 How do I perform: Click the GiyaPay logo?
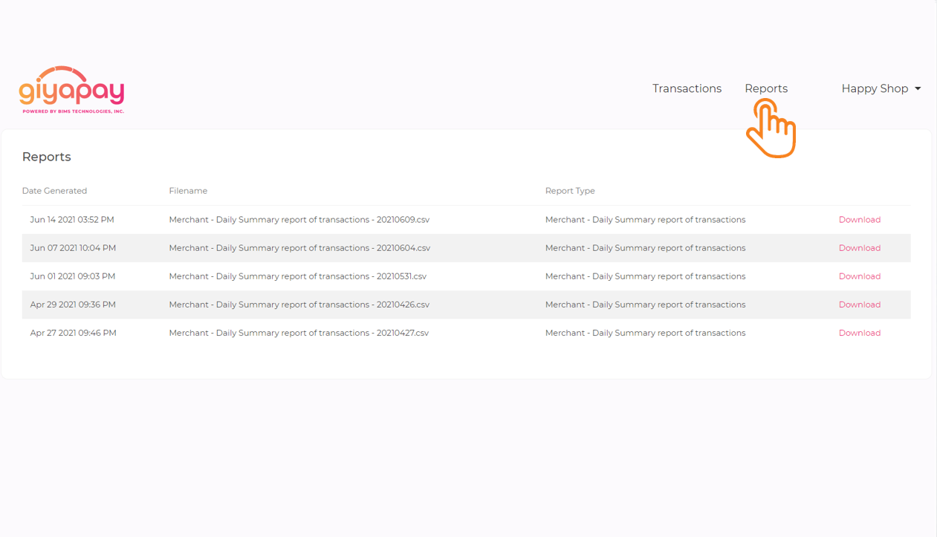pos(71,90)
